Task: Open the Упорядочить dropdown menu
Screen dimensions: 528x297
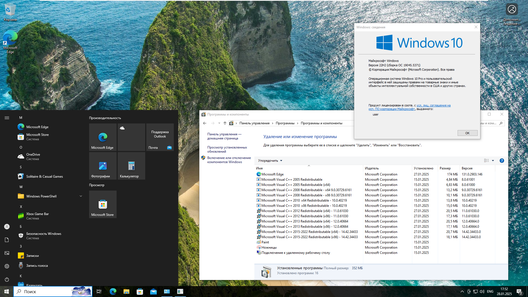Action: click(270, 161)
